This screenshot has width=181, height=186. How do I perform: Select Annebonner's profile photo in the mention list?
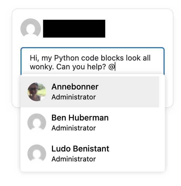click(37, 92)
